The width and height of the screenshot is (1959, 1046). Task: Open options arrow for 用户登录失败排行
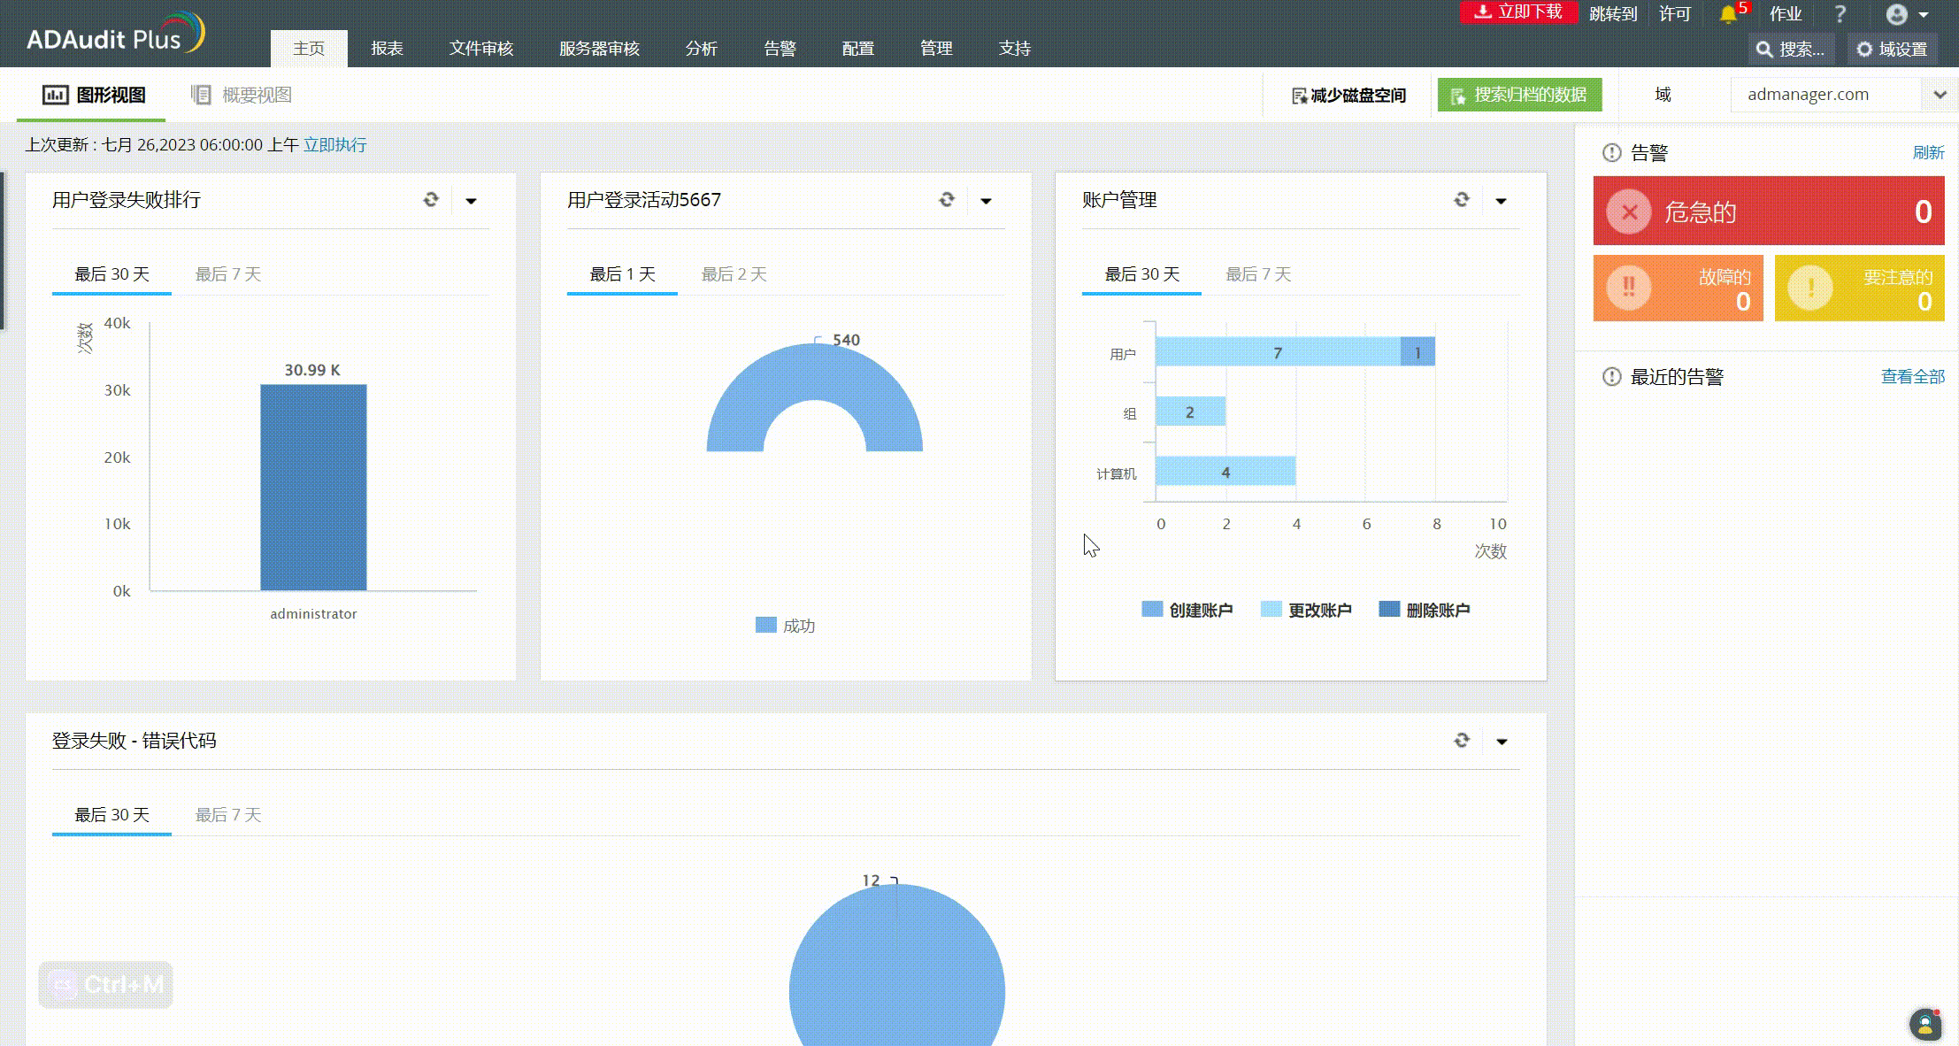click(471, 201)
